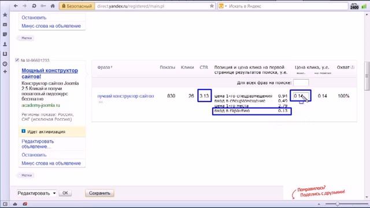Toggle ad № М-96601233 checkbox
370x208 pixels.
[x=17, y=60]
